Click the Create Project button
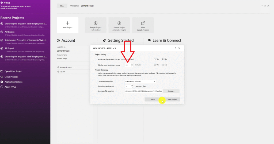274x144 pixels. point(173,99)
